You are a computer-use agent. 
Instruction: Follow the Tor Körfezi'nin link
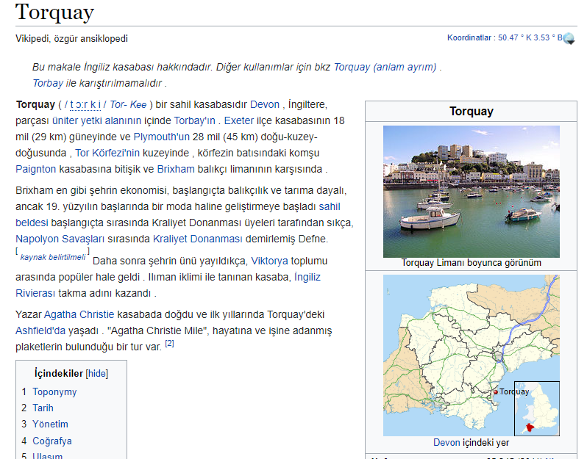(107, 153)
